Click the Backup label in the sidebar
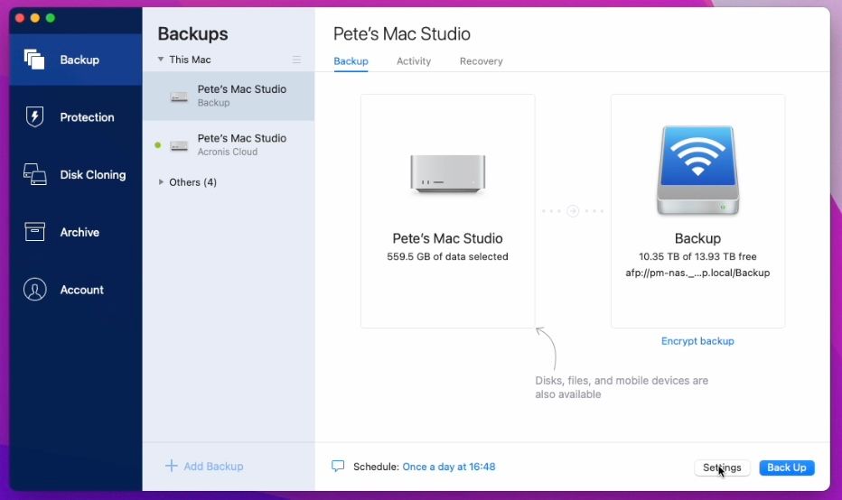The height and width of the screenshot is (500, 842). point(80,60)
